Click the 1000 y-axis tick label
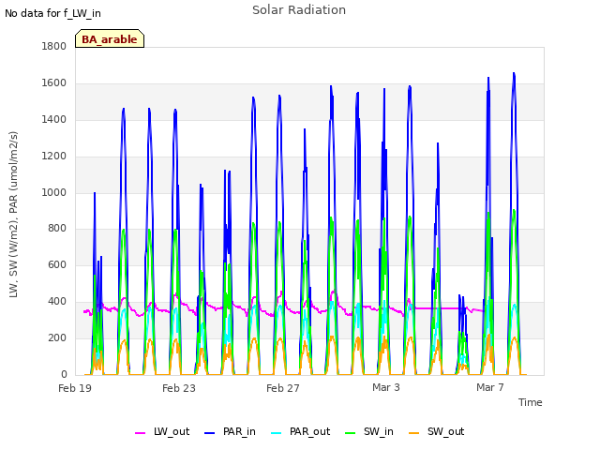600x450 pixels. point(54,192)
